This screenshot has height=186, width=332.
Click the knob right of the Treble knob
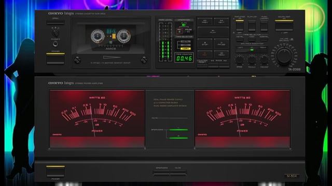click(264, 60)
